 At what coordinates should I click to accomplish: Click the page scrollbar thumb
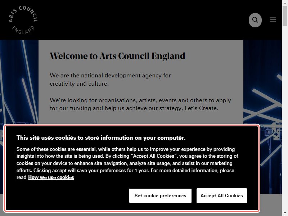[x=285, y=16]
